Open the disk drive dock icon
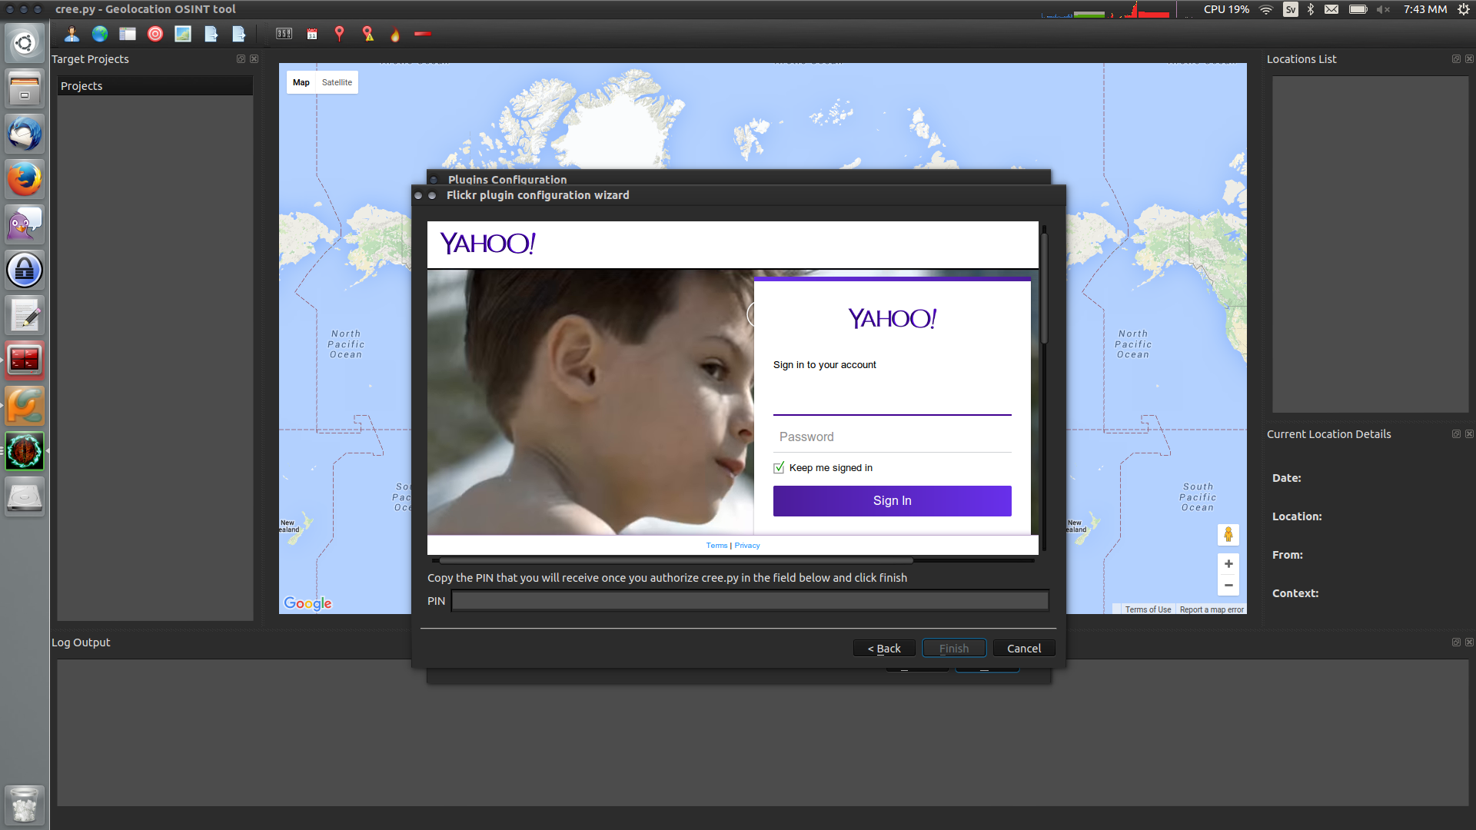This screenshot has height=830, width=1476. pyautogui.click(x=25, y=496)
